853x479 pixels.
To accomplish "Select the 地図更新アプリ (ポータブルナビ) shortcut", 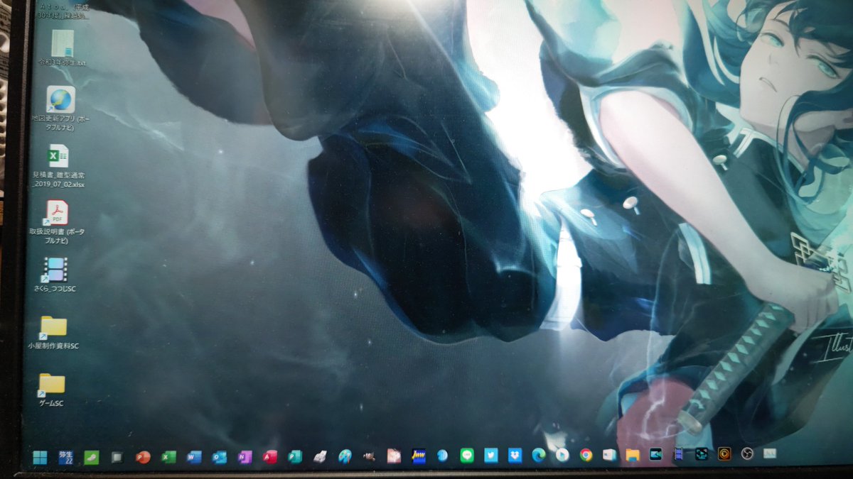I will 61,109.
